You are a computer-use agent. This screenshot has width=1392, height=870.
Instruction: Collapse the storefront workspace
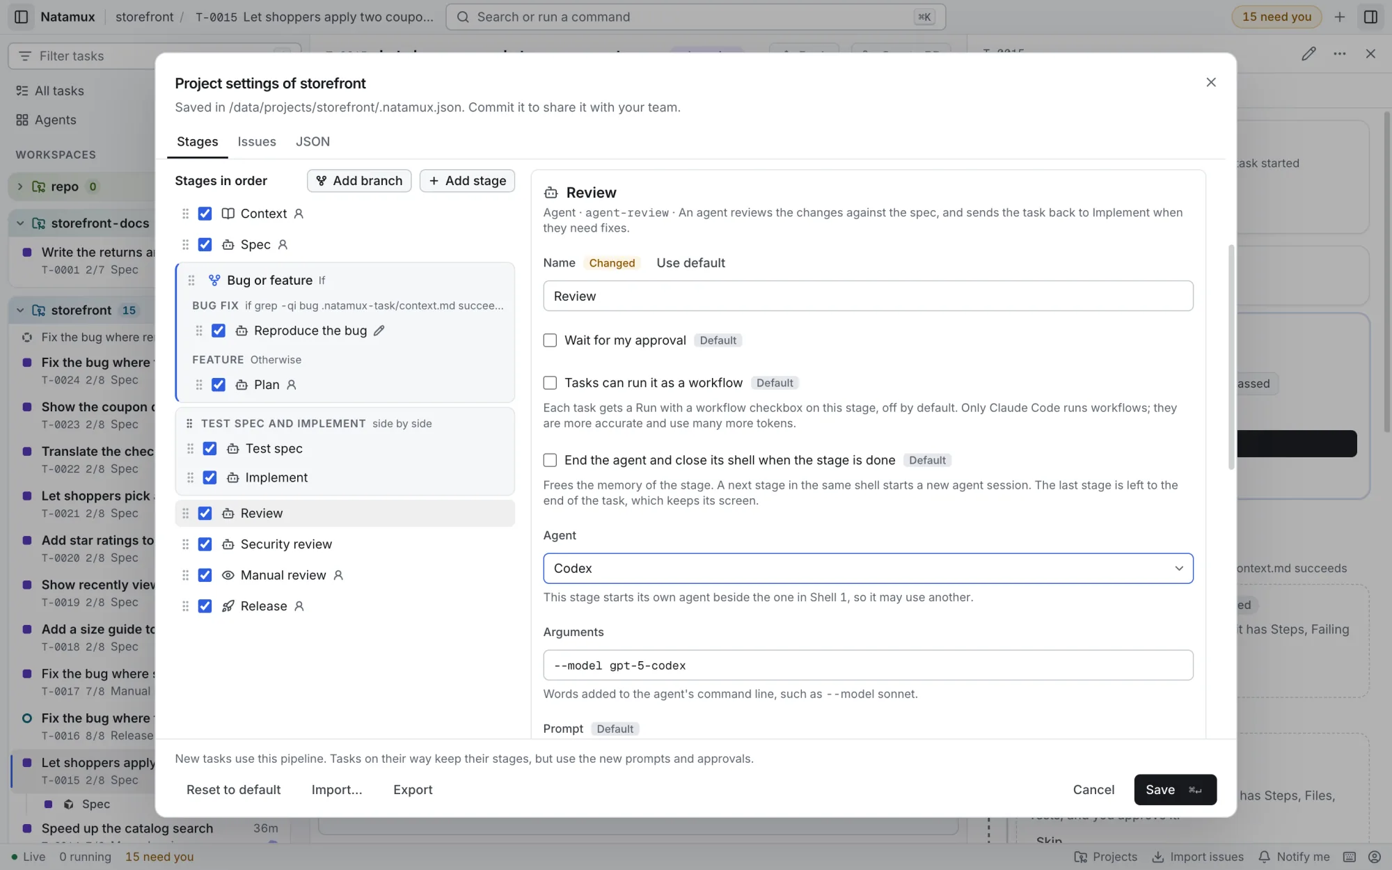pyautogui.click(x=19, y=310)
